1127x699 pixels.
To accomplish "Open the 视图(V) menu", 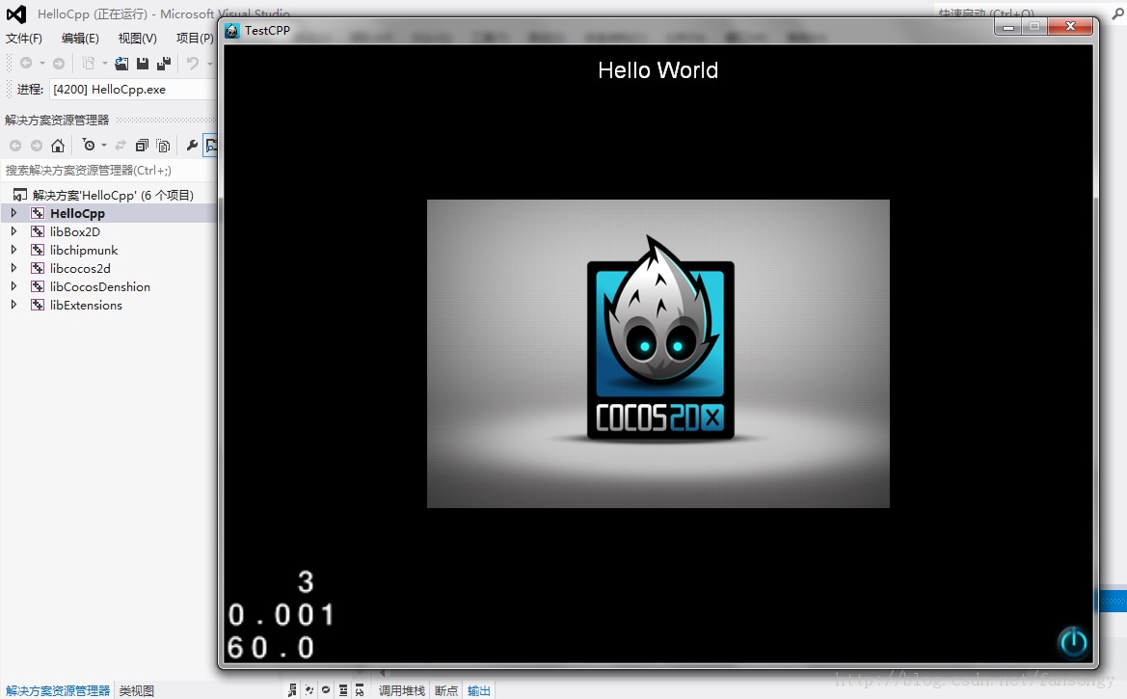I will pos(137,39).
